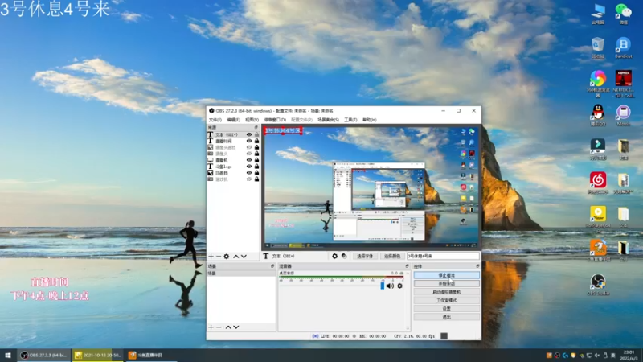Screen dimensions: 643x362
Task: Open 设置 settings from Controls panel
Action: click(447, 309)
